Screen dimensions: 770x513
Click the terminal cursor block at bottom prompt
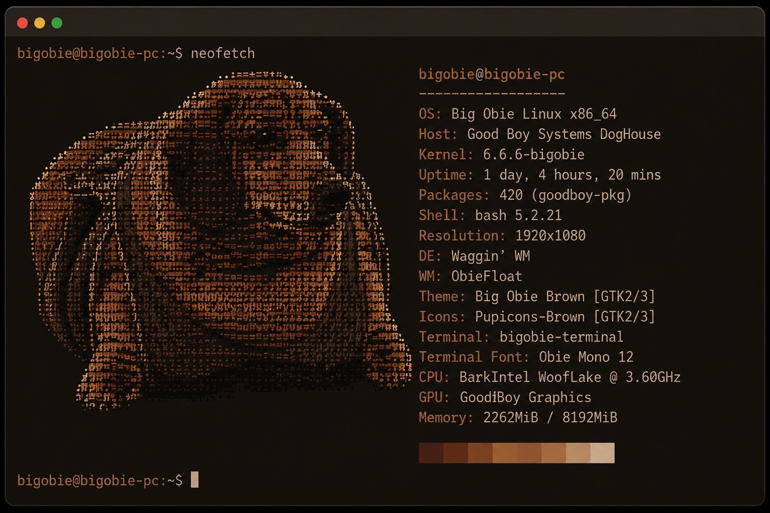pyautogui.click(x=195, y=480)
